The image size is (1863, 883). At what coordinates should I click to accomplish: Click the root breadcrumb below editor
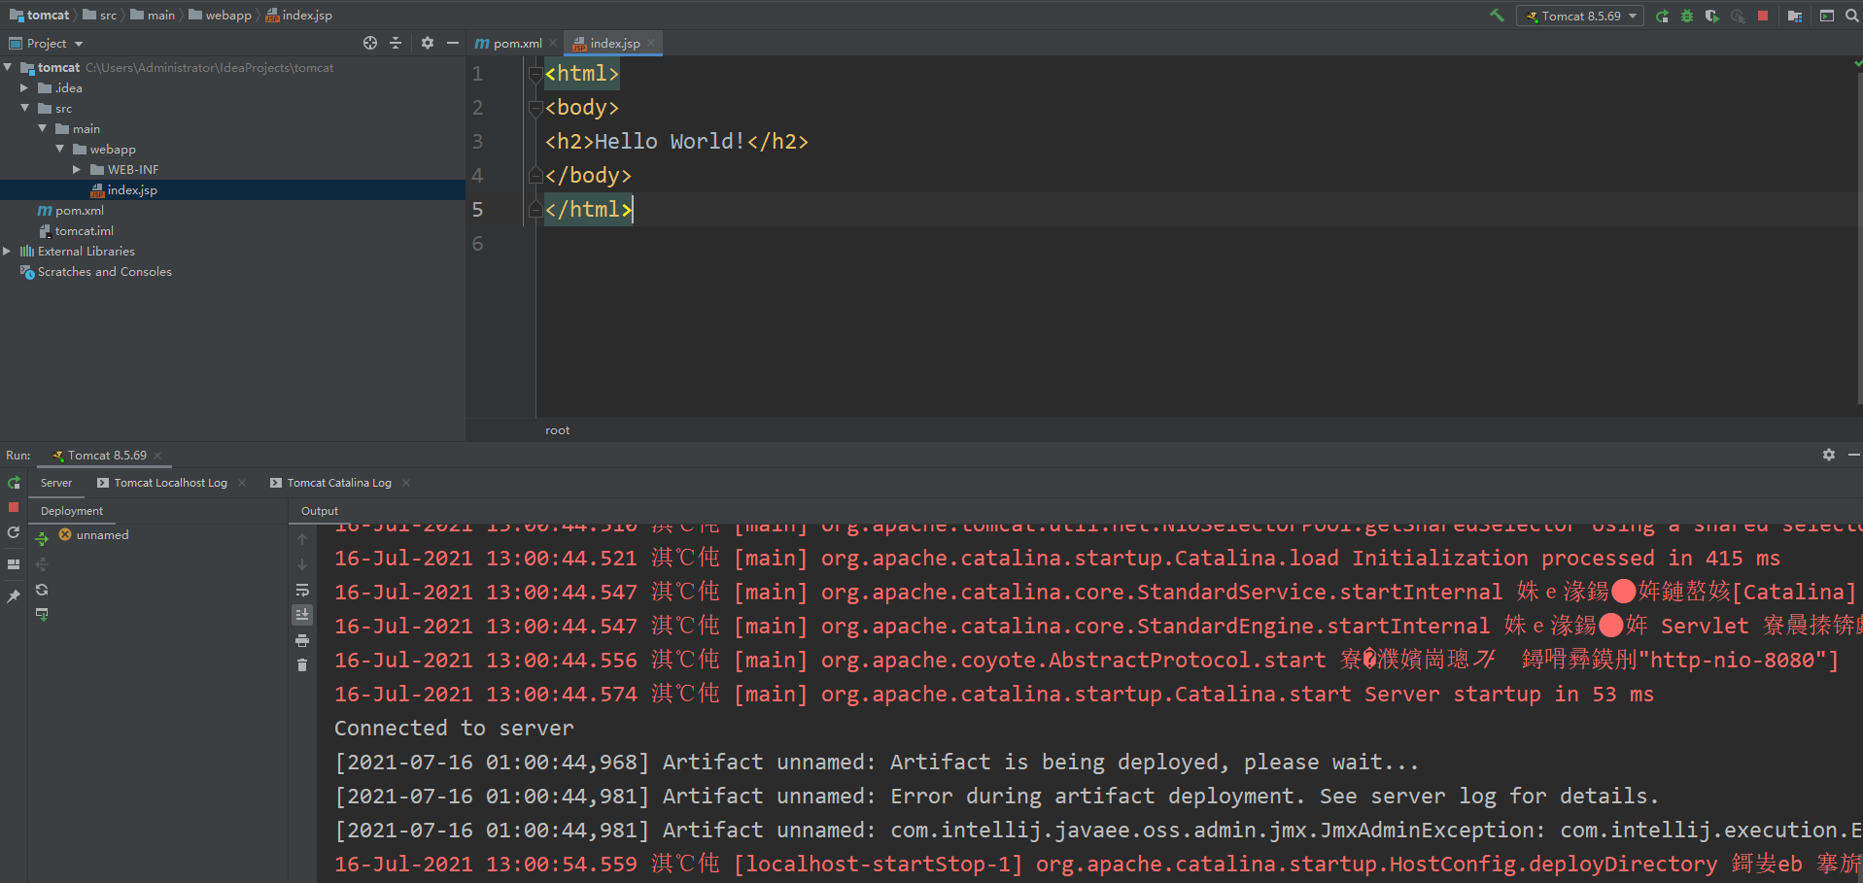tap(557, 429)
